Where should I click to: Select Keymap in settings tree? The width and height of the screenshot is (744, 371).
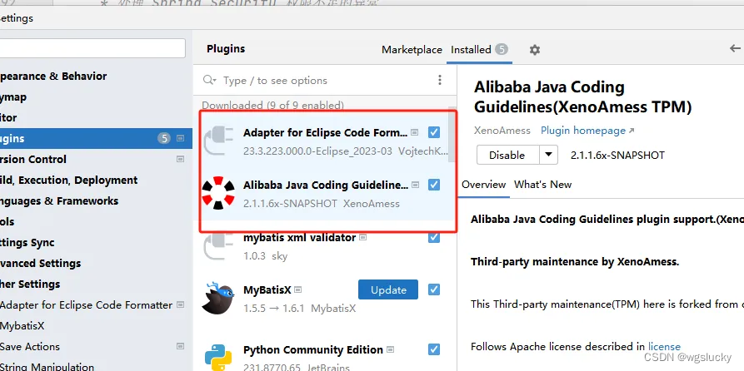13,96
